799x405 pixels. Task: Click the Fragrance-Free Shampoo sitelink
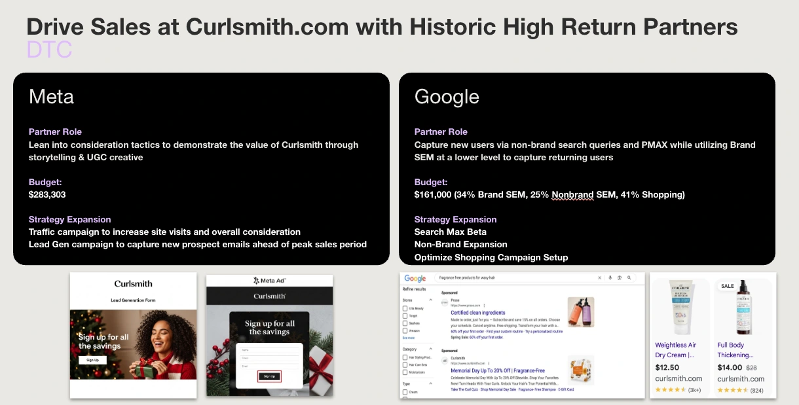tap(537, 389)
